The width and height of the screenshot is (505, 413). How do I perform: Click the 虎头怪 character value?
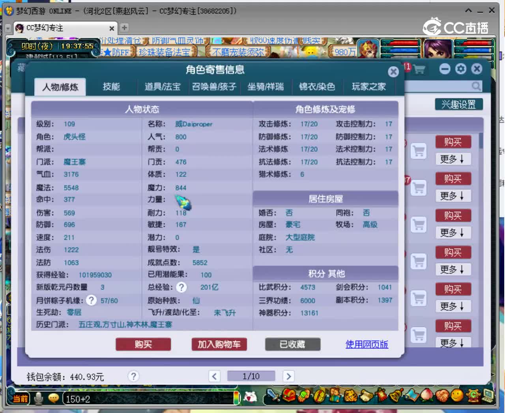coord(74,137)
